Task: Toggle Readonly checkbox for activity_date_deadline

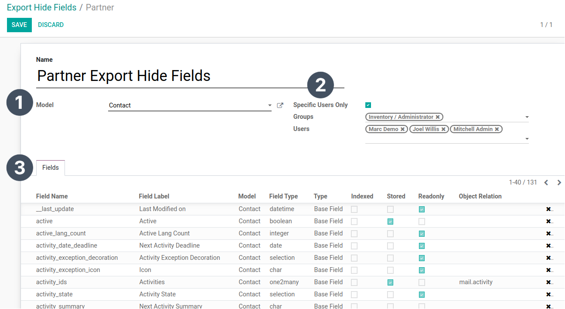Action: pos(422,246)
